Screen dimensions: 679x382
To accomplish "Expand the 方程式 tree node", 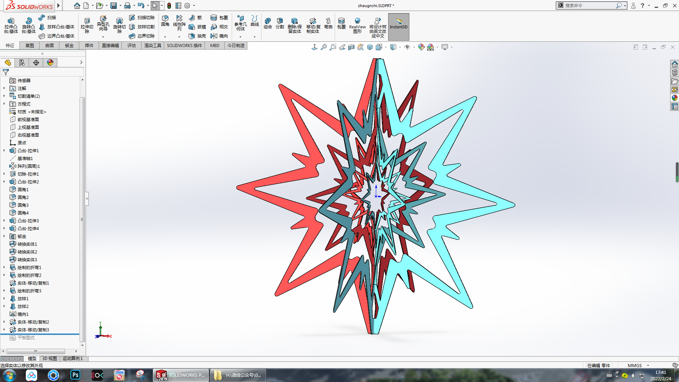I will [4, 104].
